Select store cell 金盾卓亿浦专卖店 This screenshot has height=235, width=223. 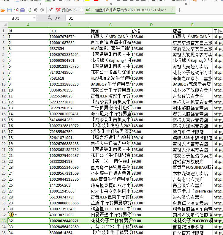pyautogui.click(x=192, y=203)
